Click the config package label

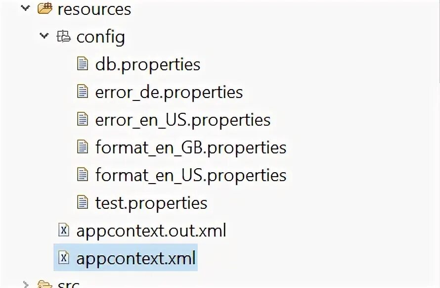click(100, 37)
